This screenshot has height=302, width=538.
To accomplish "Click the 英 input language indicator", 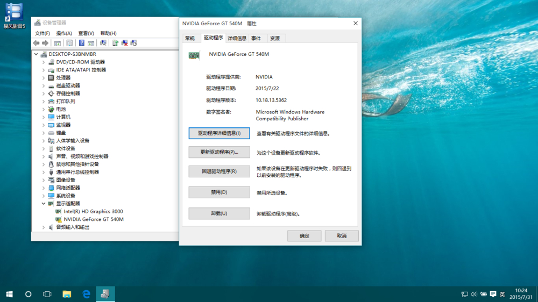I will pos(502,294).
